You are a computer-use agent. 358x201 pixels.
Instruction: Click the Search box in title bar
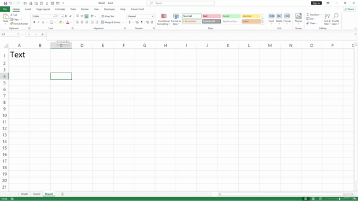pyautogui.click(x=180, y=3)
